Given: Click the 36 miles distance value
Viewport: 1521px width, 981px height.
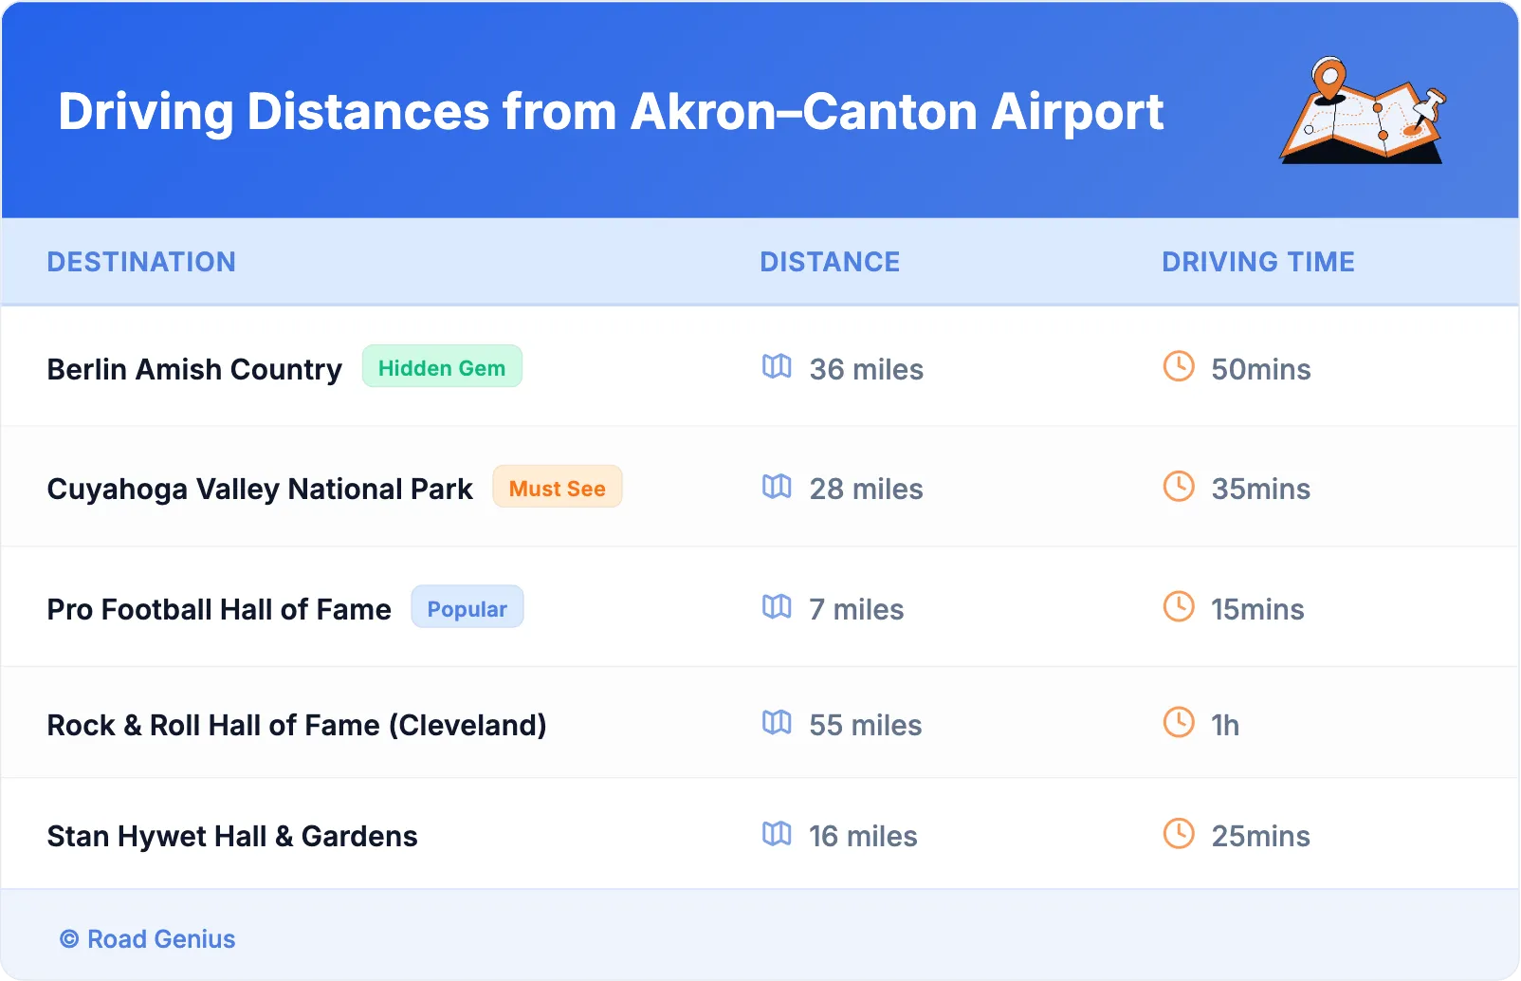Looking at the screenshot, I should (867, 369).
